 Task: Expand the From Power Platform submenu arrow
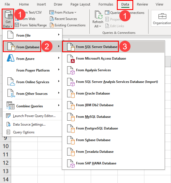[x=59, y=70]
